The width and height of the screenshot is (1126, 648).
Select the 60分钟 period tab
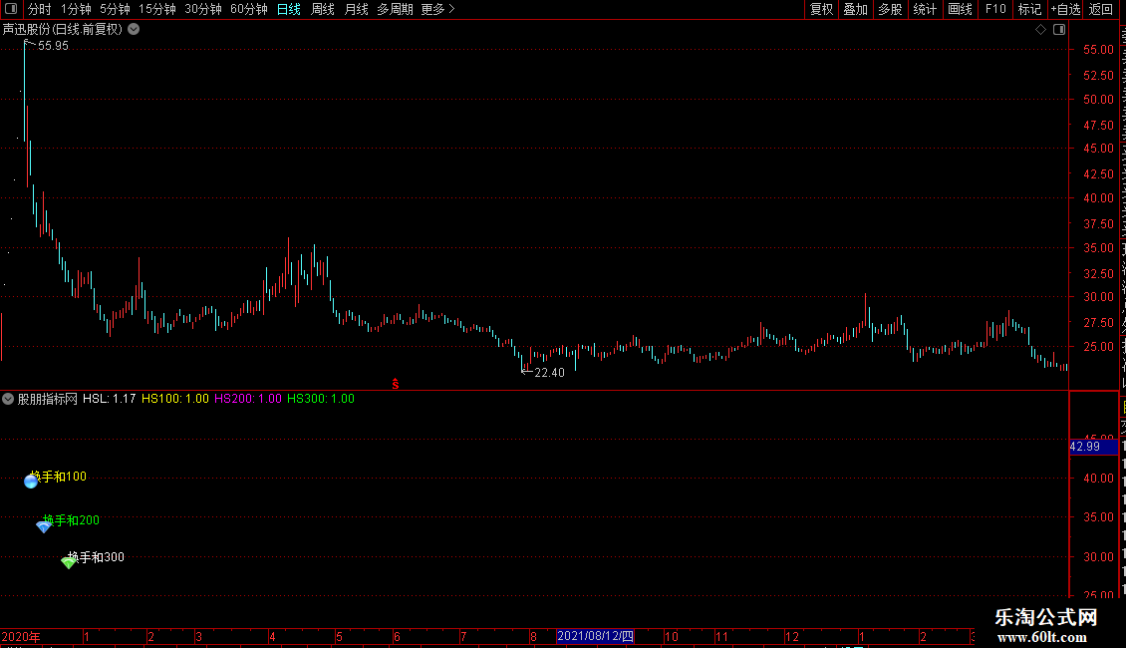pyautogui.click(x=249, y=9)
